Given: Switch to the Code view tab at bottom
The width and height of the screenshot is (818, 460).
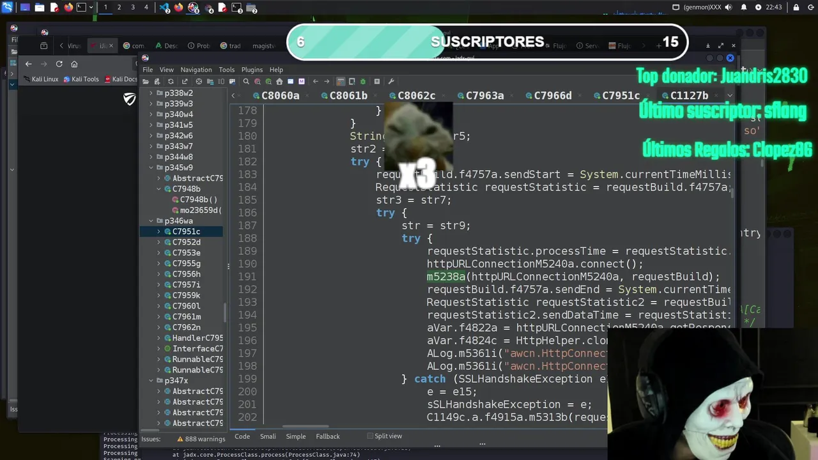Looking at the screenshot, I should (242, 436).
